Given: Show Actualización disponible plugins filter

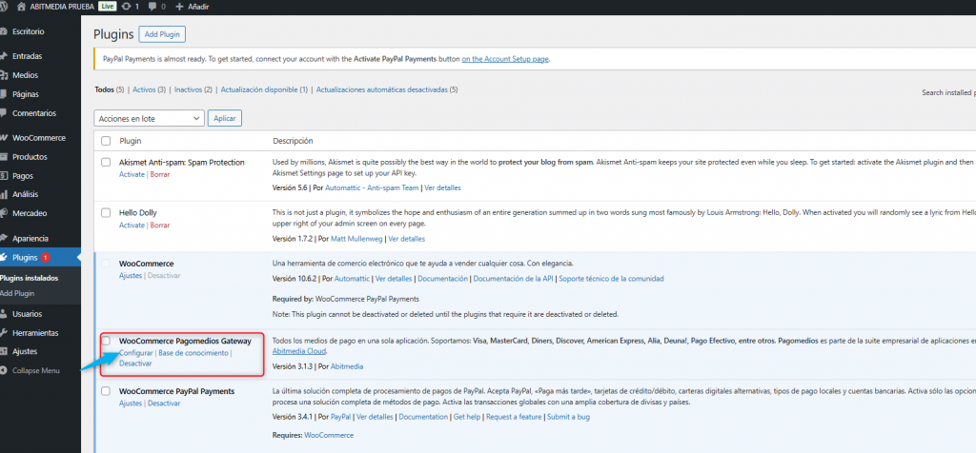Looking at the screenshot, I should 259,89.
